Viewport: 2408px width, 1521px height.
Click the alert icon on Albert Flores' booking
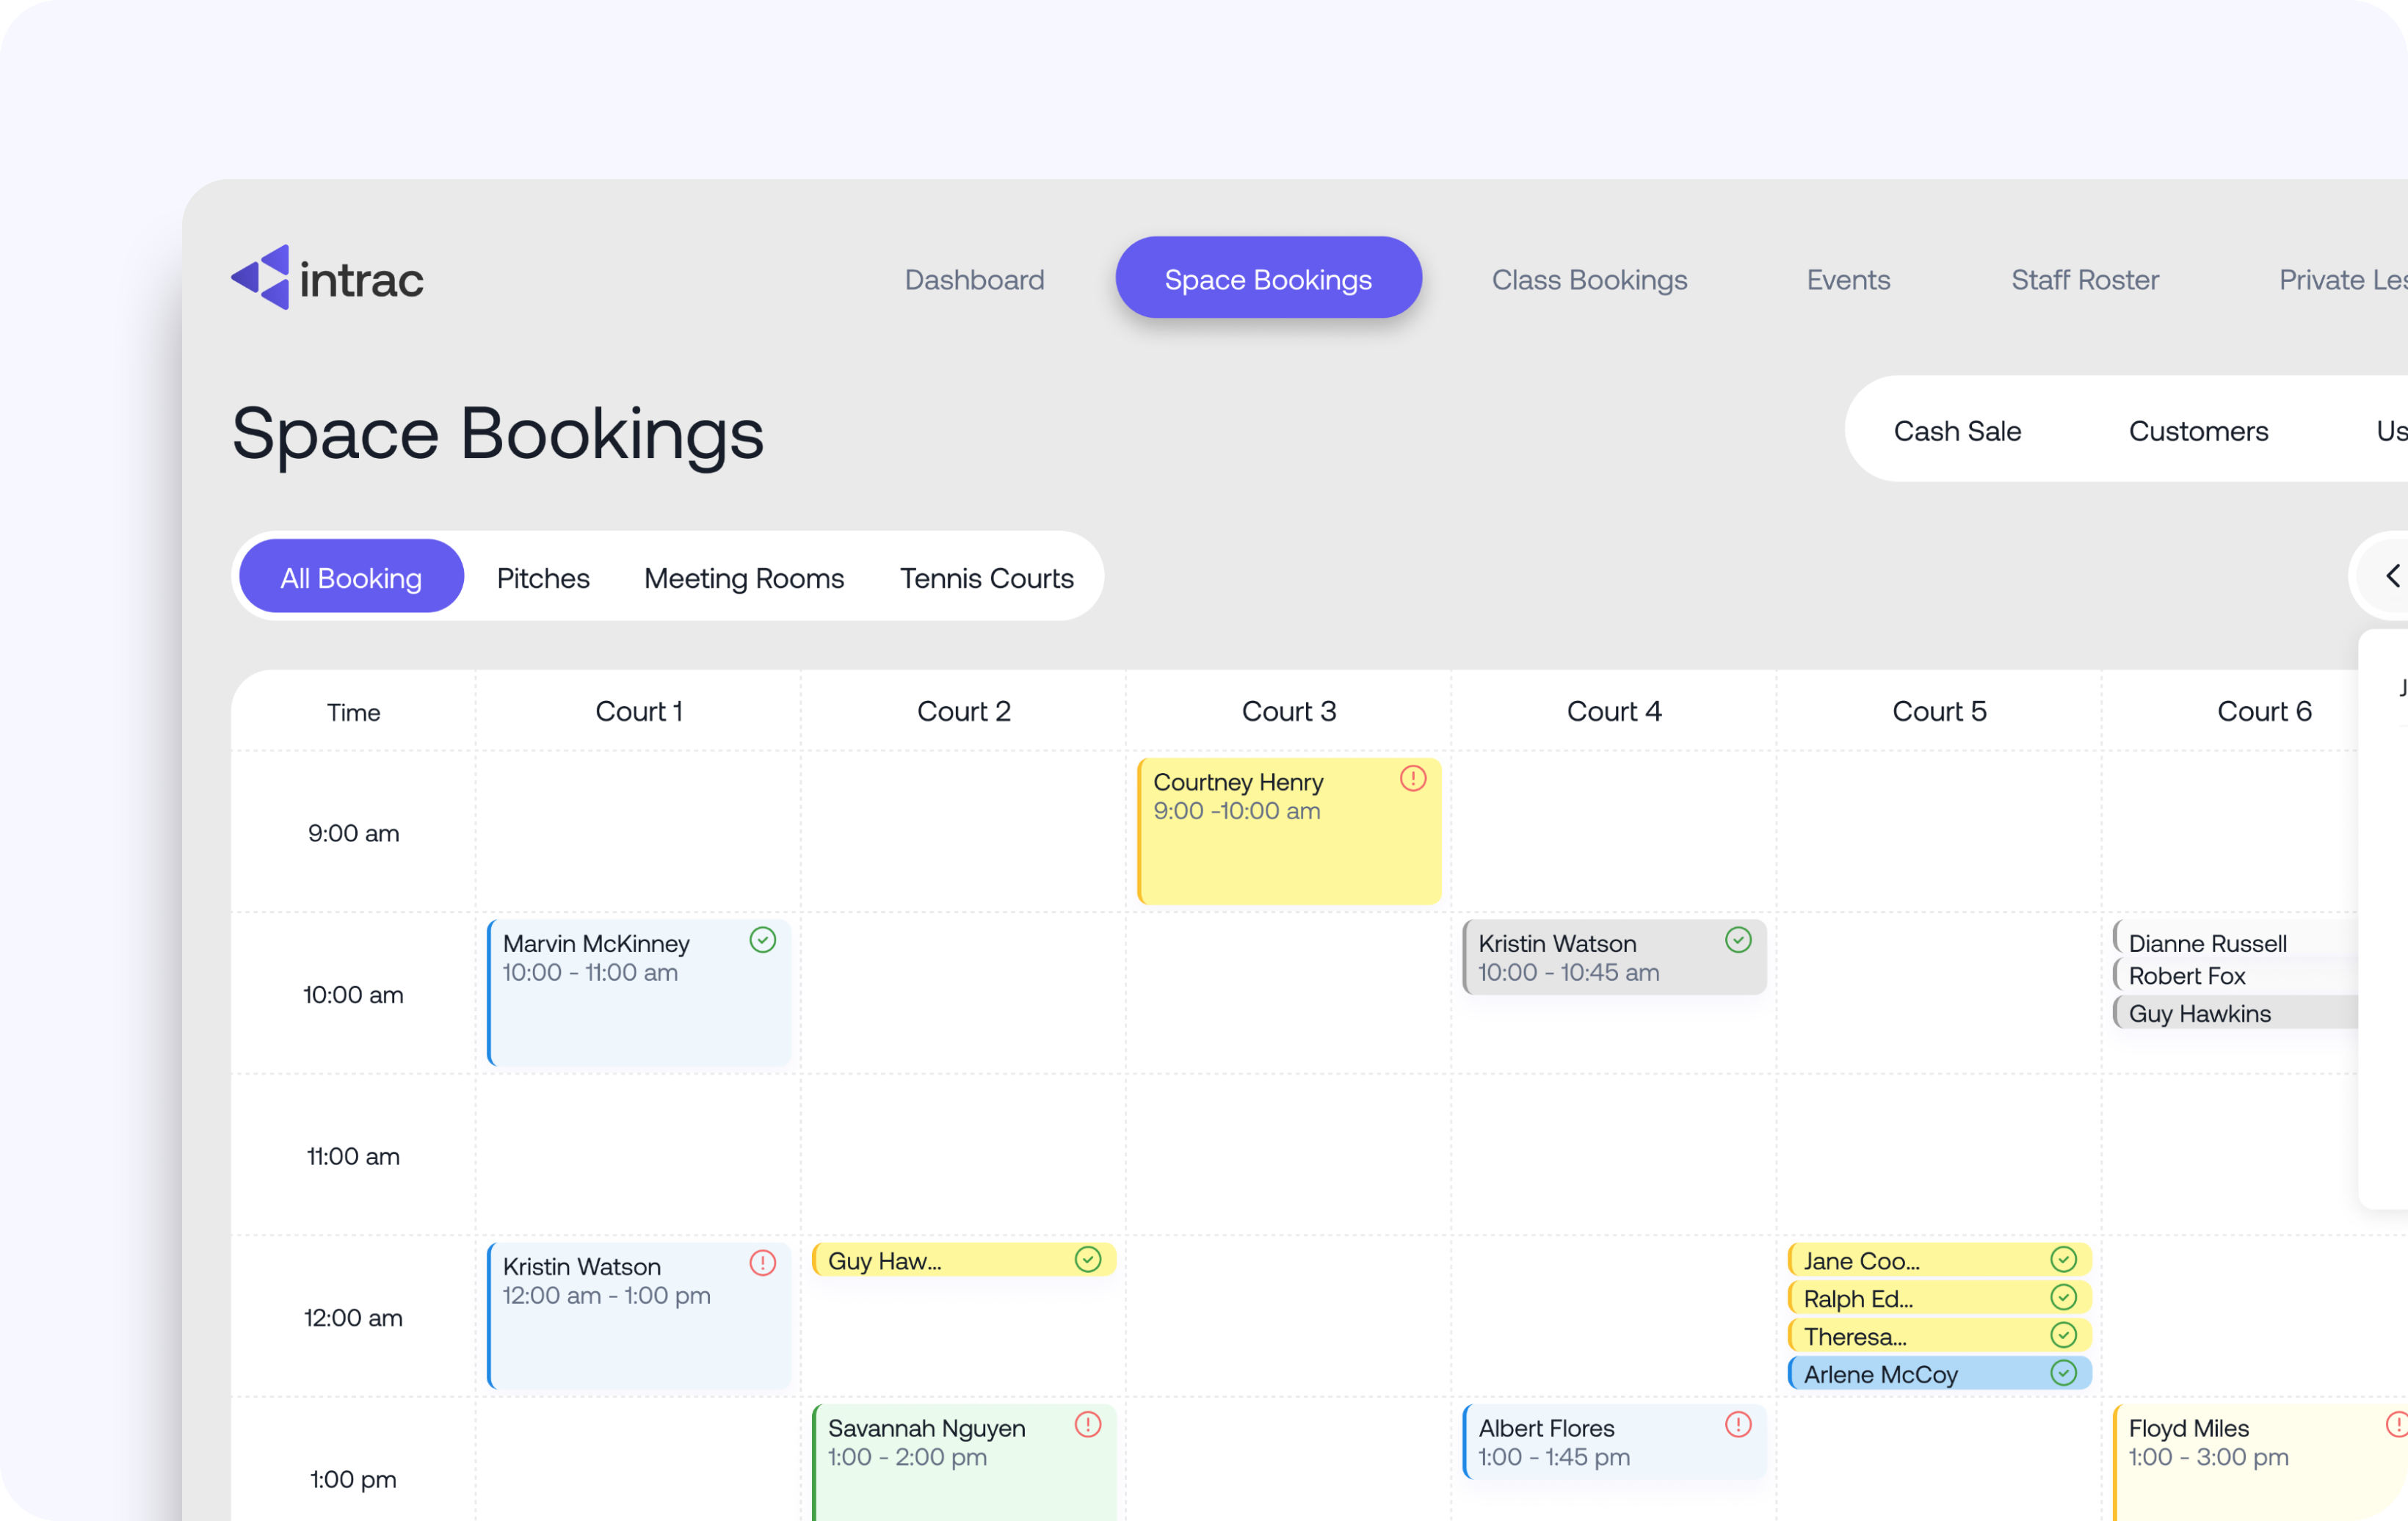point(1738,1425)
